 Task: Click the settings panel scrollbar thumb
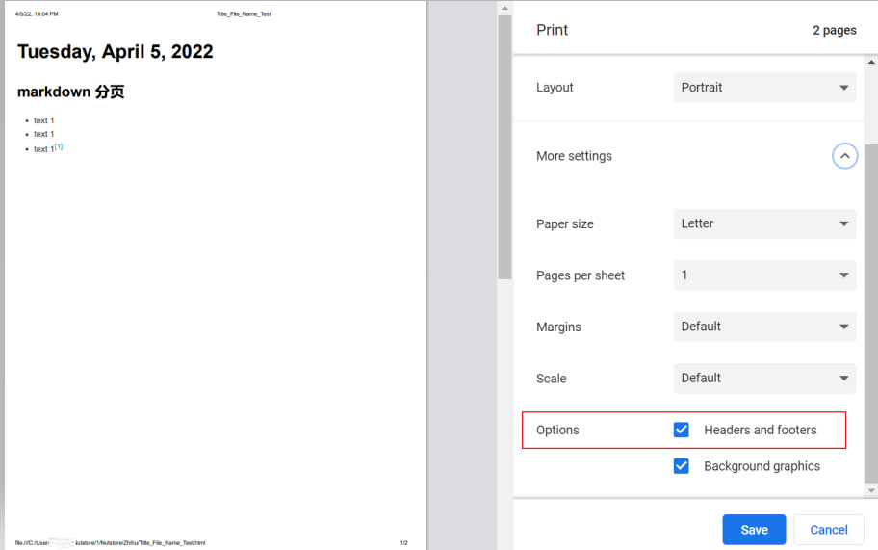point(871,314)
